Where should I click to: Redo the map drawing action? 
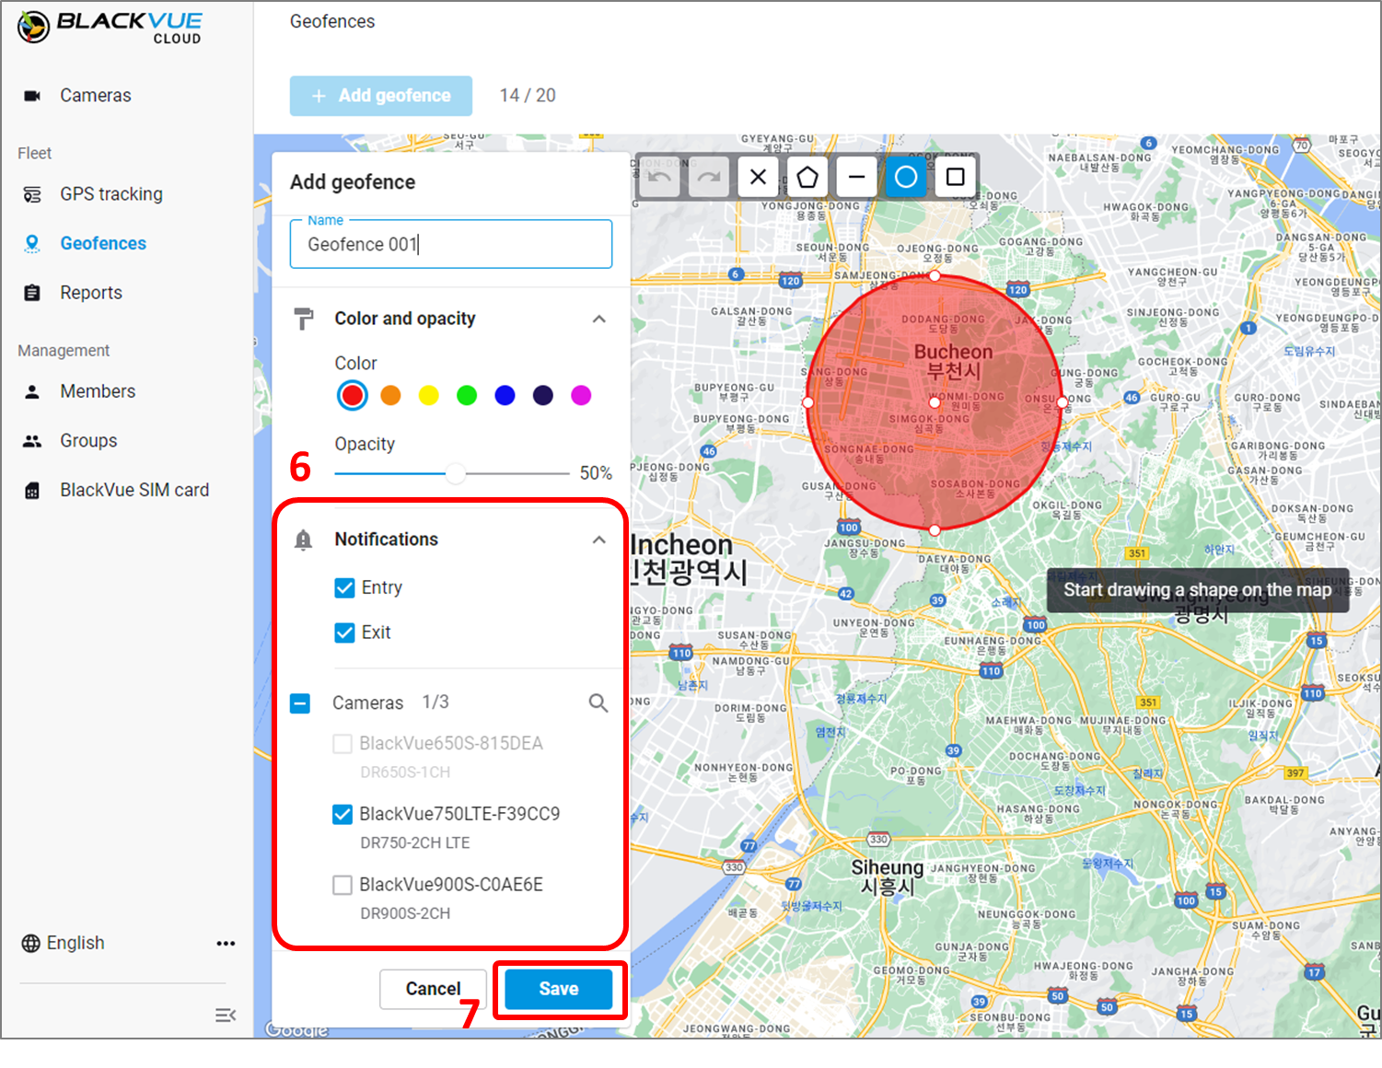(709, 177)
